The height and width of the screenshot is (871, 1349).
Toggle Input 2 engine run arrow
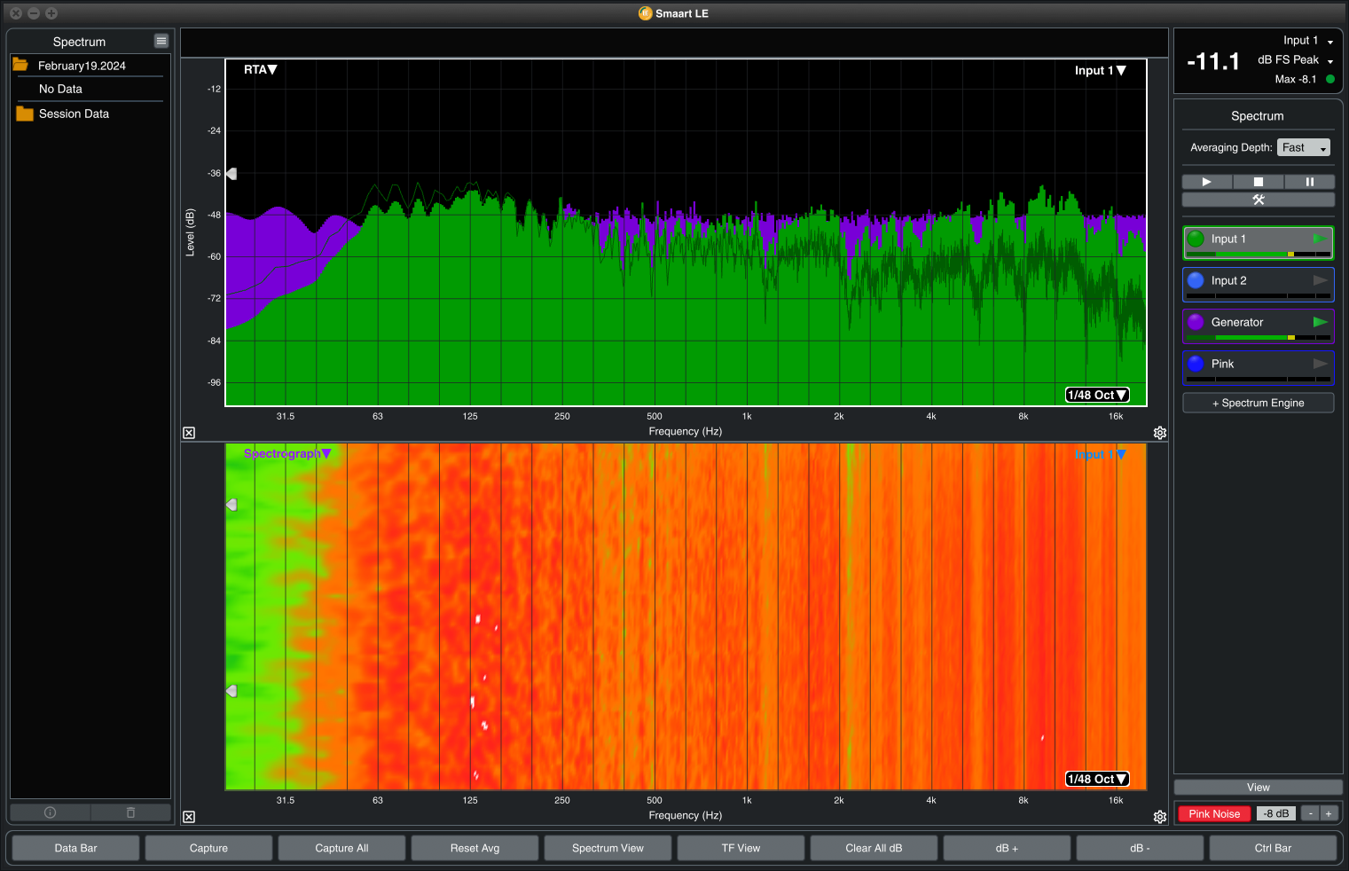point(1321,280)
